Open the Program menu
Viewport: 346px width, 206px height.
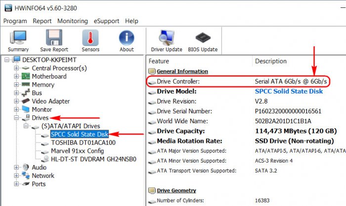(x=15, y=21)
